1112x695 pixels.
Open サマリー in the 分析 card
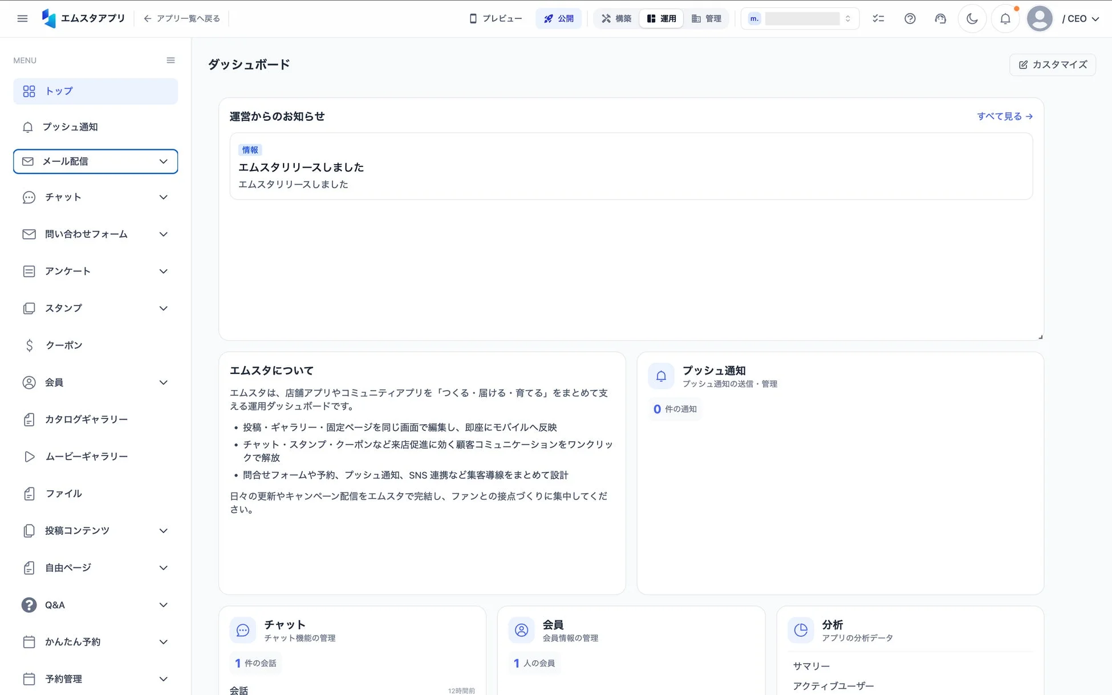(811, 666)
